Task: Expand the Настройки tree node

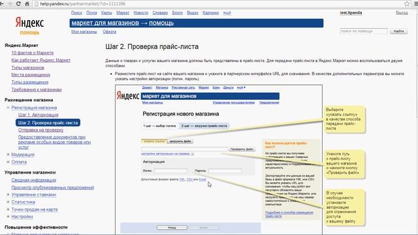Action: pyautogui.click(x=8, y=217)
